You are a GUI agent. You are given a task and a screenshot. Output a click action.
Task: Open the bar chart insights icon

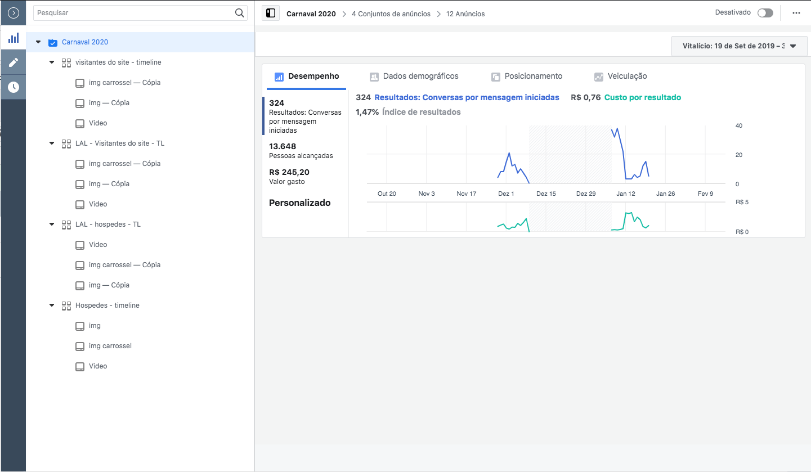point(14,38)
